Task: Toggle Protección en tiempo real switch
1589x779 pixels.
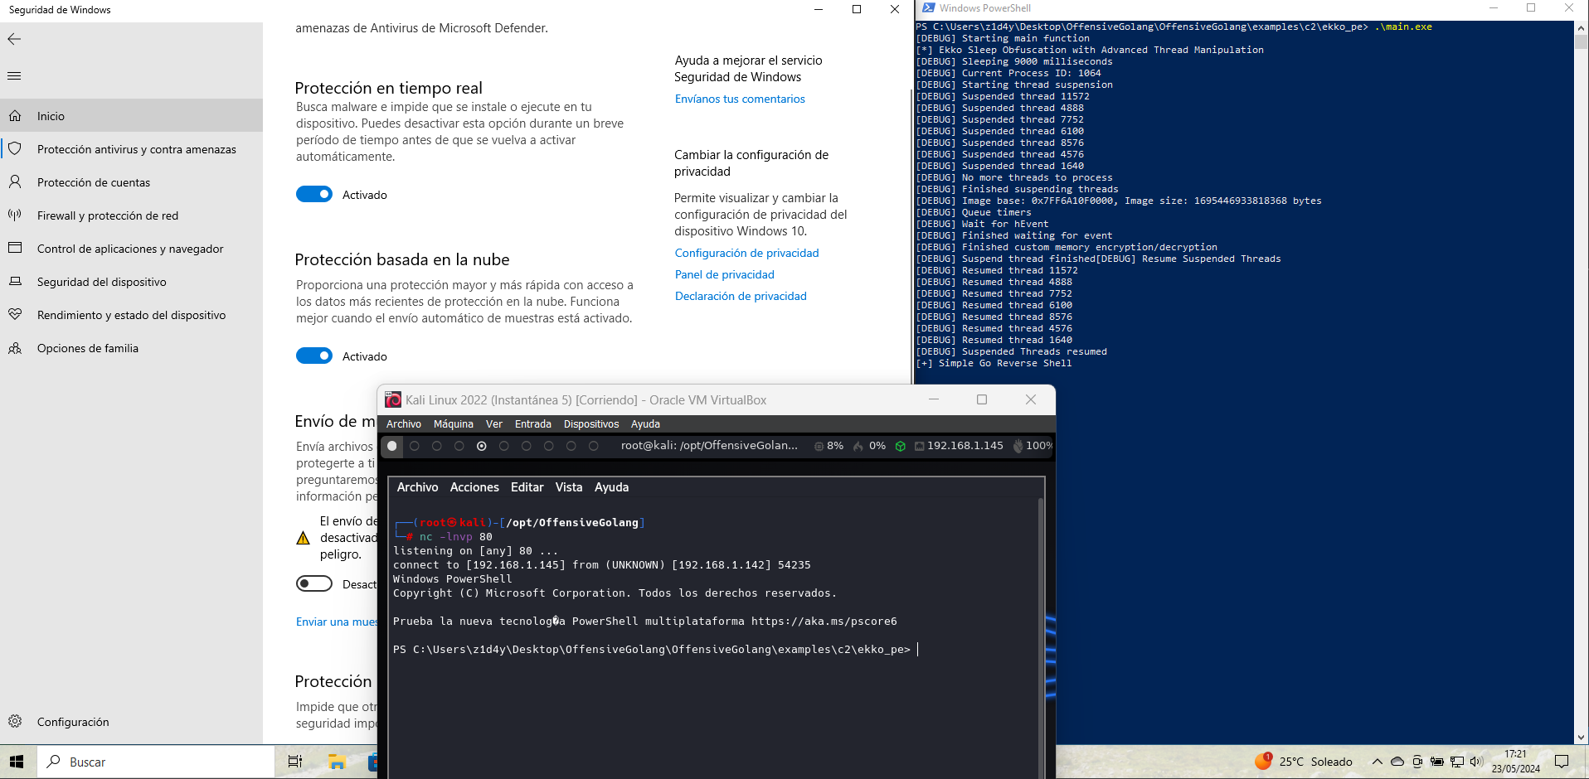Action: coord(314,194)
